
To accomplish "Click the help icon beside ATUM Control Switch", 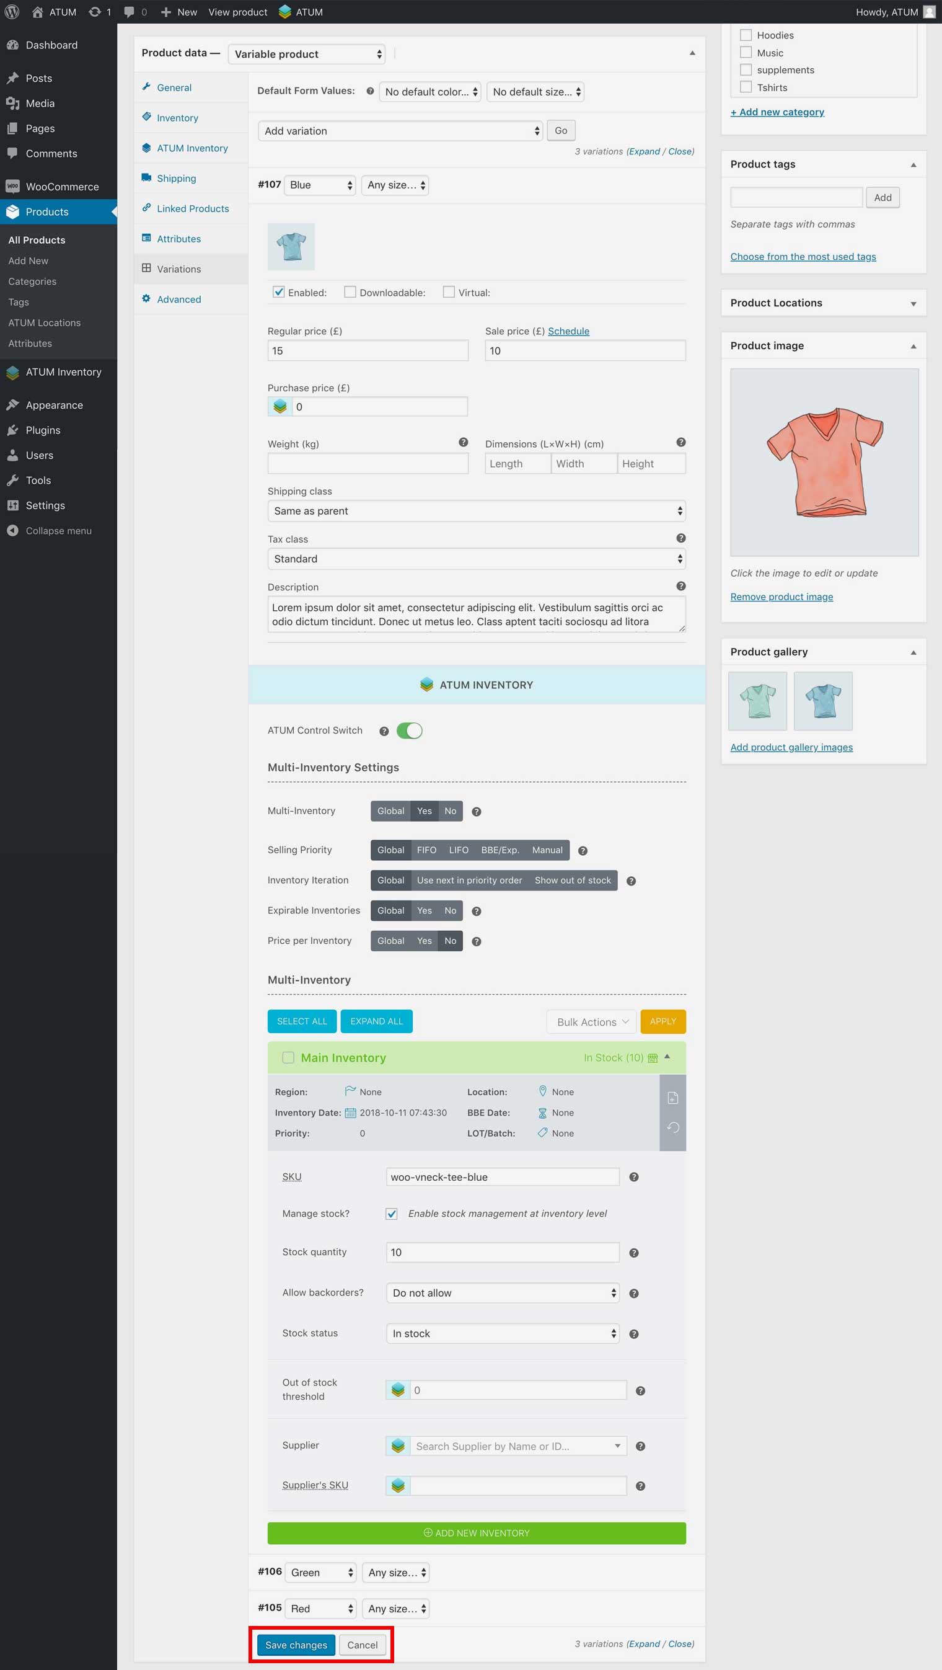I will pos(384,731).
